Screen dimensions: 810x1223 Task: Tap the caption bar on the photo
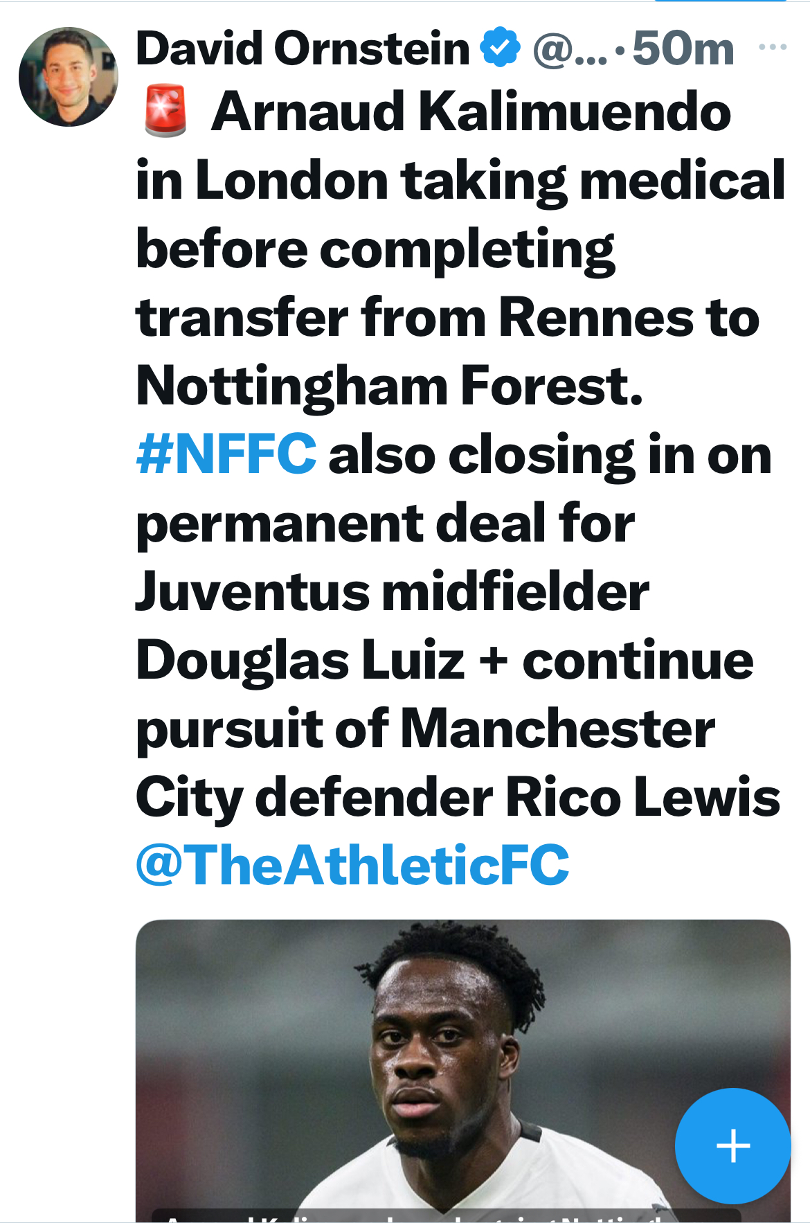443,1216
